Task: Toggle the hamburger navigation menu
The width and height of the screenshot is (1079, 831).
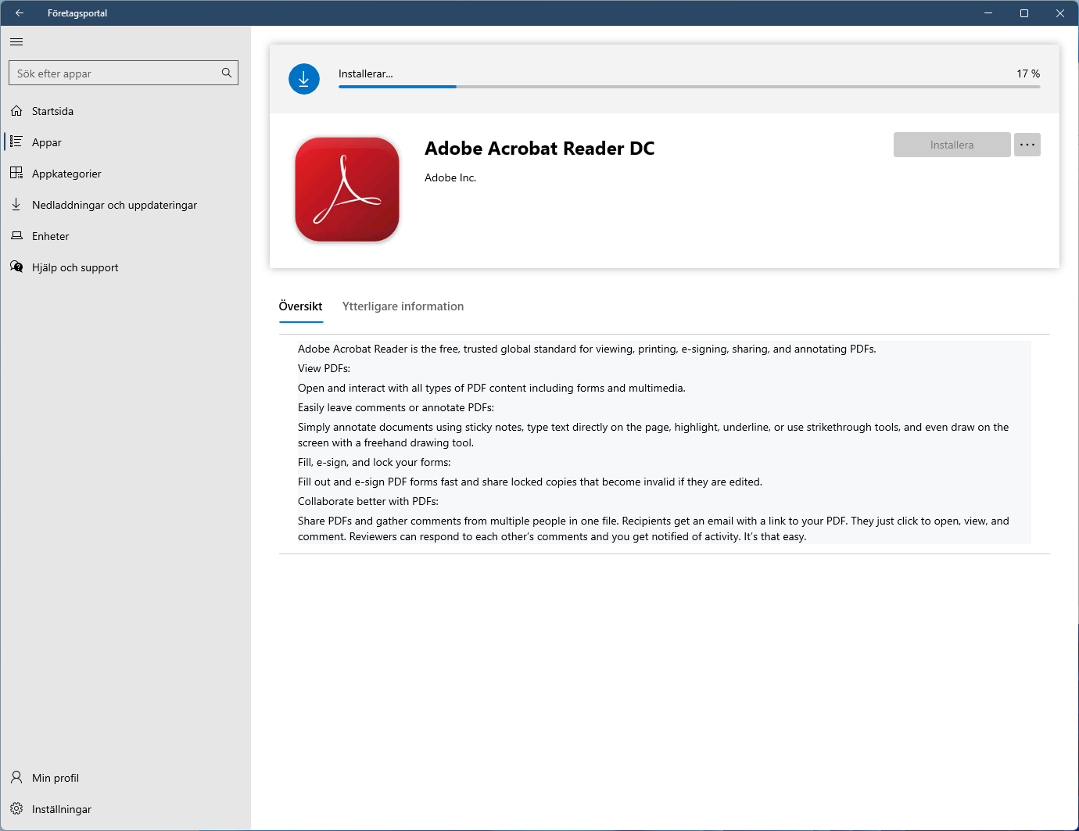Action: tap(16, 42)
